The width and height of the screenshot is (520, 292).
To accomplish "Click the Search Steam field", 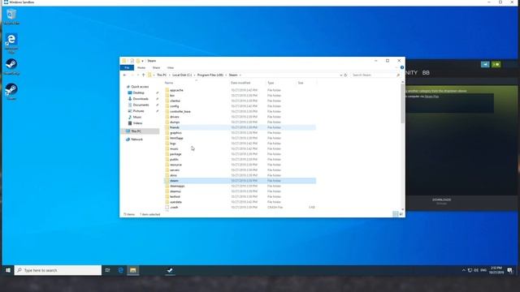I will pyautogui.click(x=375, y=75).
